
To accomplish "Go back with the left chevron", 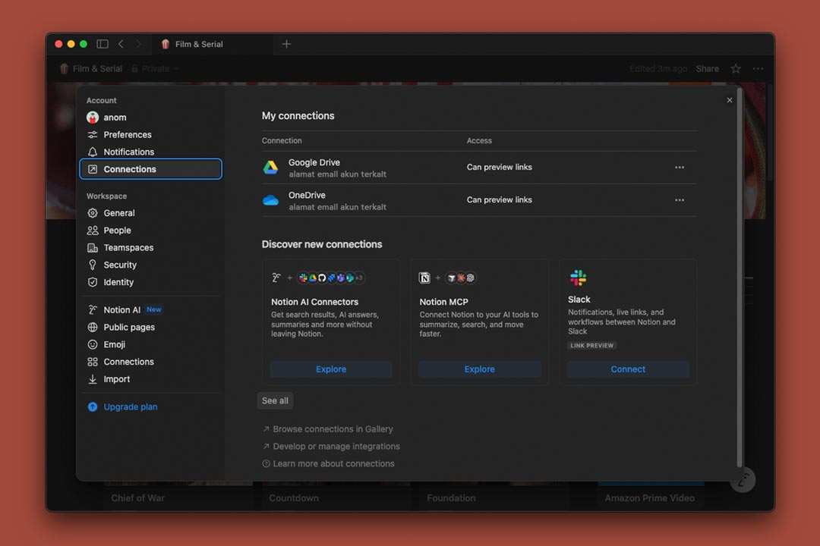I will tap(121, 44).
